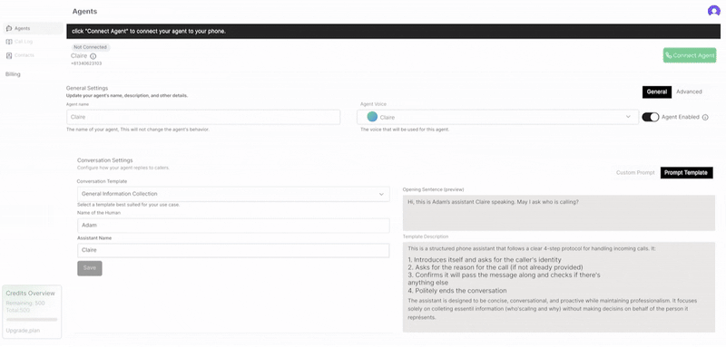The image size is (726, 347).
Task: Open the Conversation Template dropdown
Action: click(x=233, y=194)
